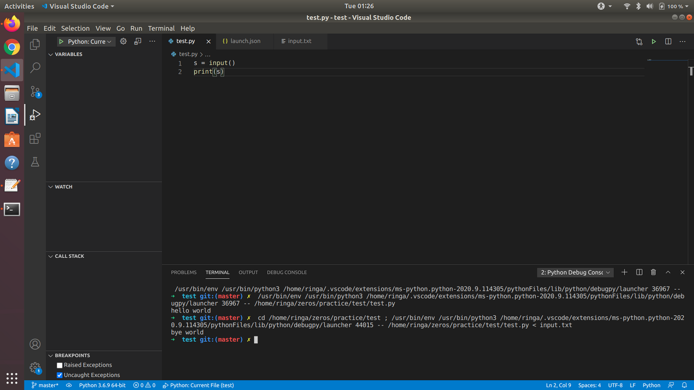Maximize the panel with up chevron
This screenshot has height=390, width=694.
coord(668,272)
